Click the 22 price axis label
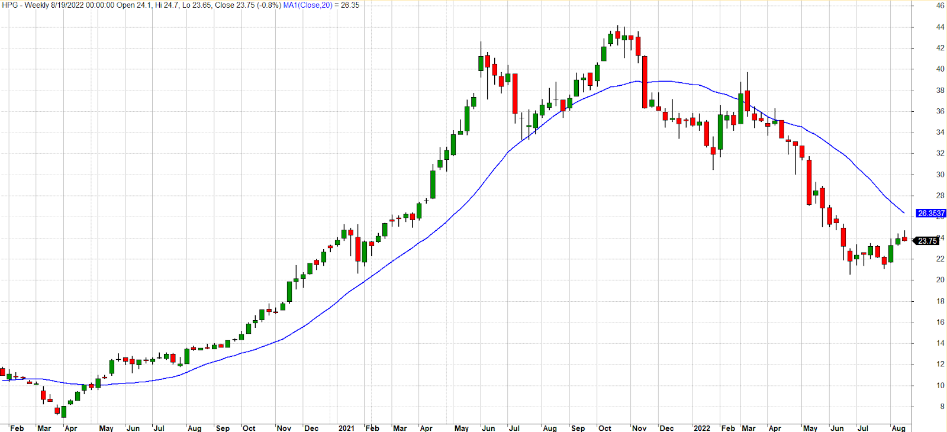This screenshot has height=432, width=947. point(940,259)
